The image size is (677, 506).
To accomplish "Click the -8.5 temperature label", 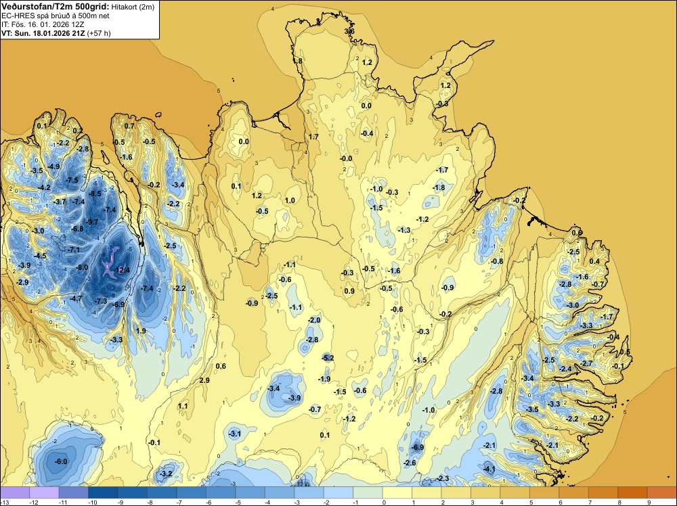I will tap(95, 193).
